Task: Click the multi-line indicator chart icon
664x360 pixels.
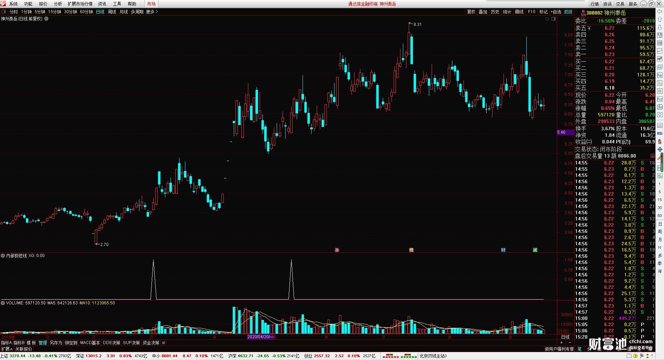Action: tap(660, 125)
